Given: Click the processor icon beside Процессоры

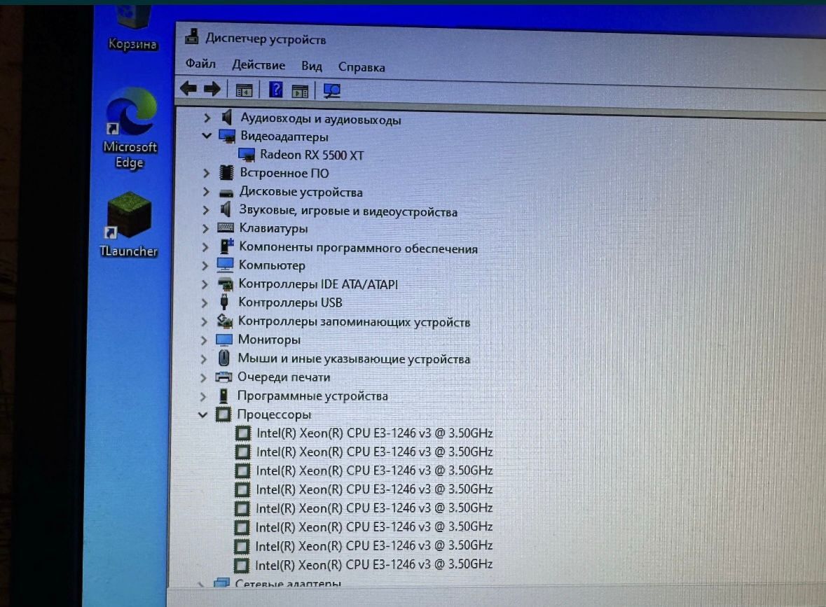Looking at the screenshot, I should point(223,414).
